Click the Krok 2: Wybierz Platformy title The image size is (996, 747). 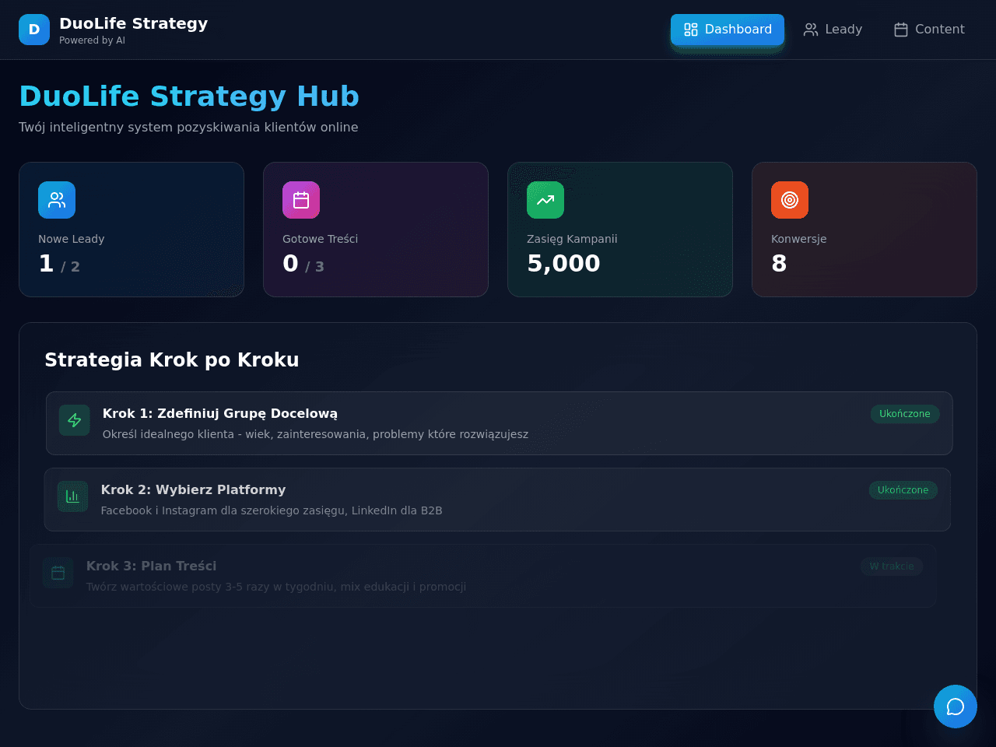click(194, 490)
